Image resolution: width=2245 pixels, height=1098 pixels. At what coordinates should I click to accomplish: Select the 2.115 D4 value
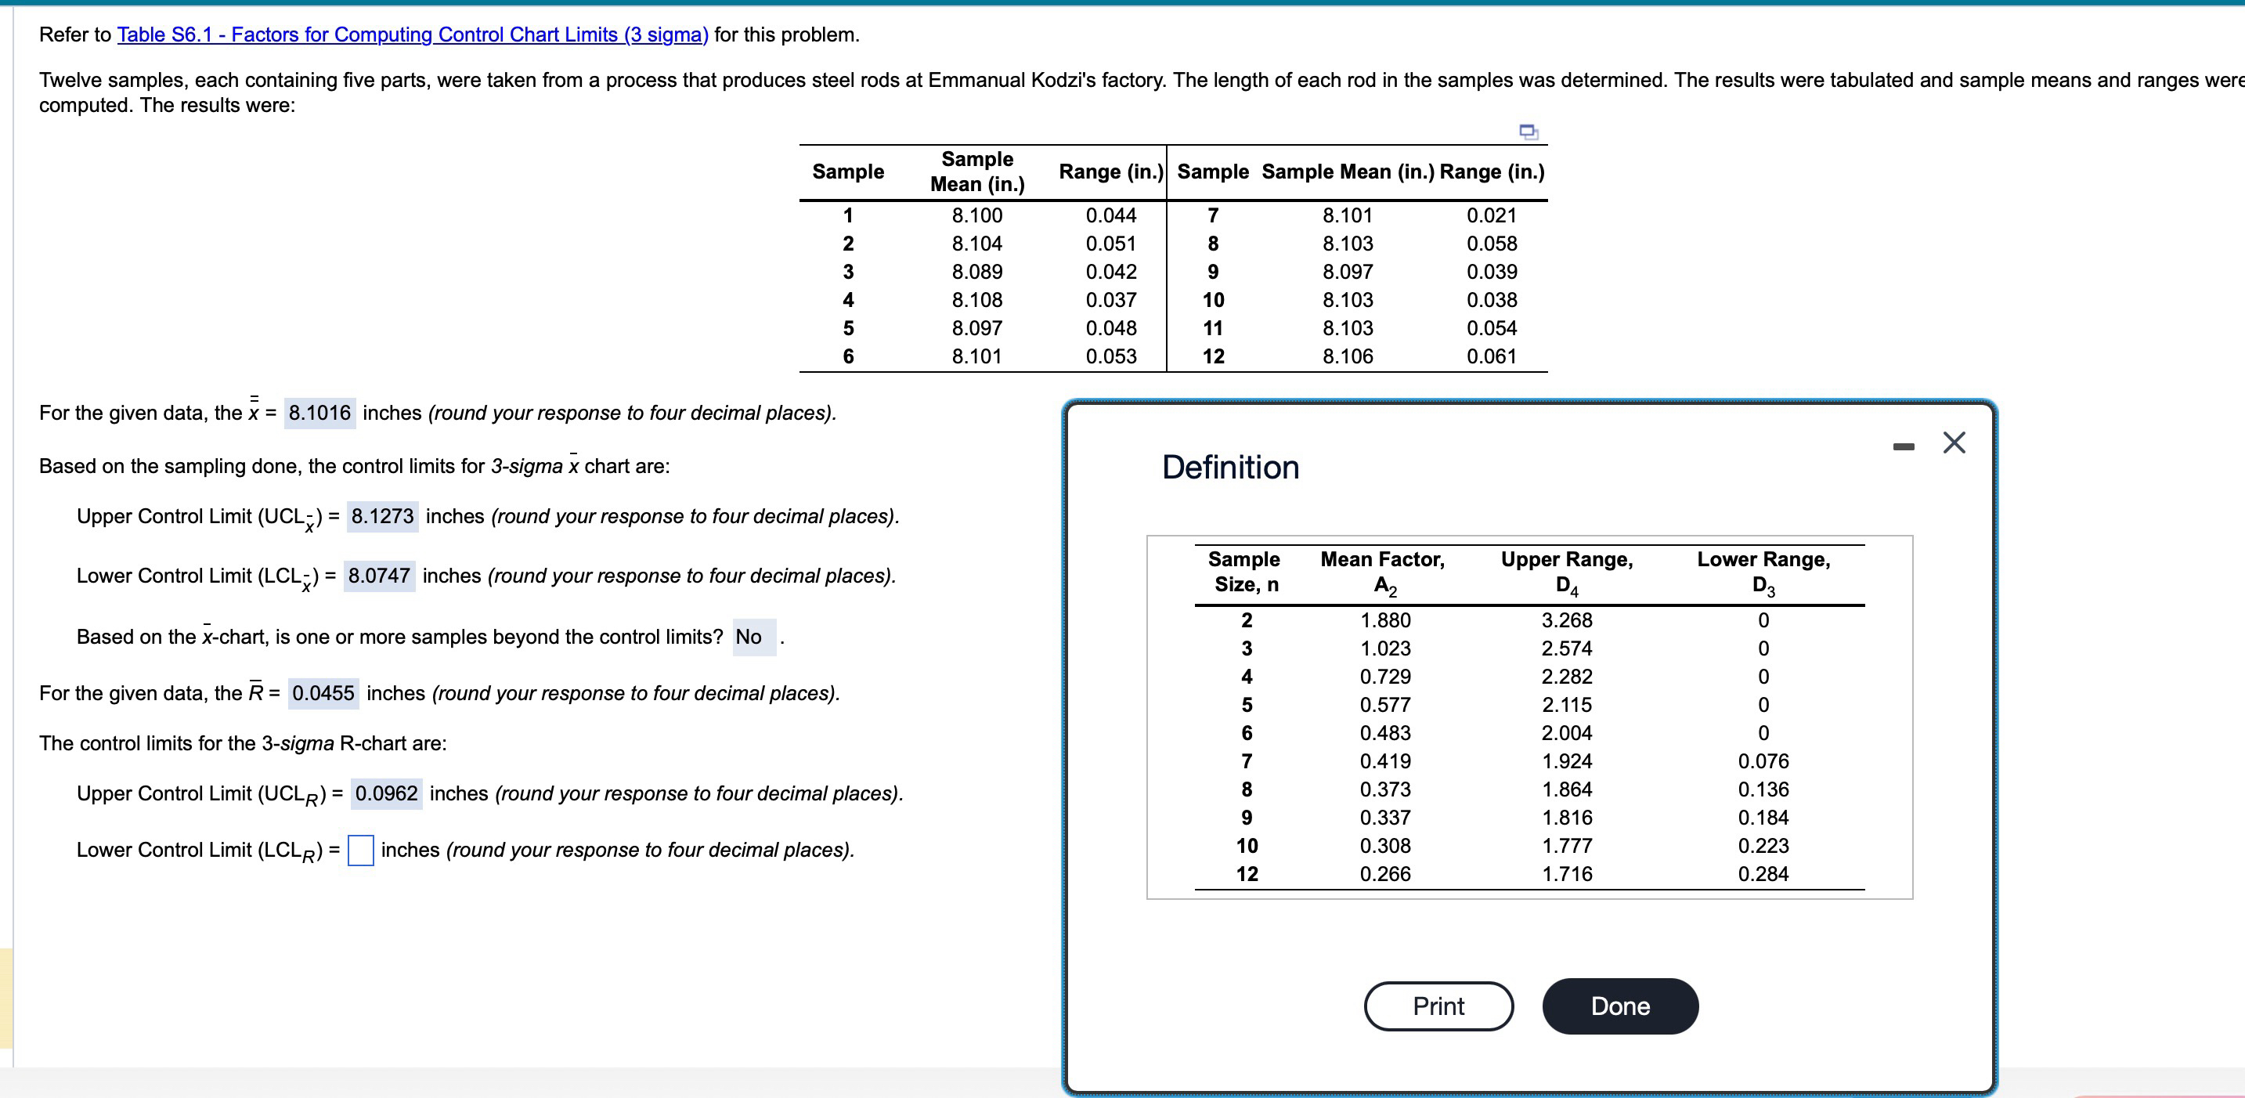tap(1566, 705)
